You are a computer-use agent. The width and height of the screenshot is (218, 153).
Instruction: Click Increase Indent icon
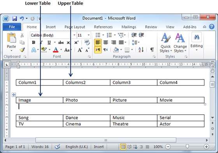coord(141,35)
